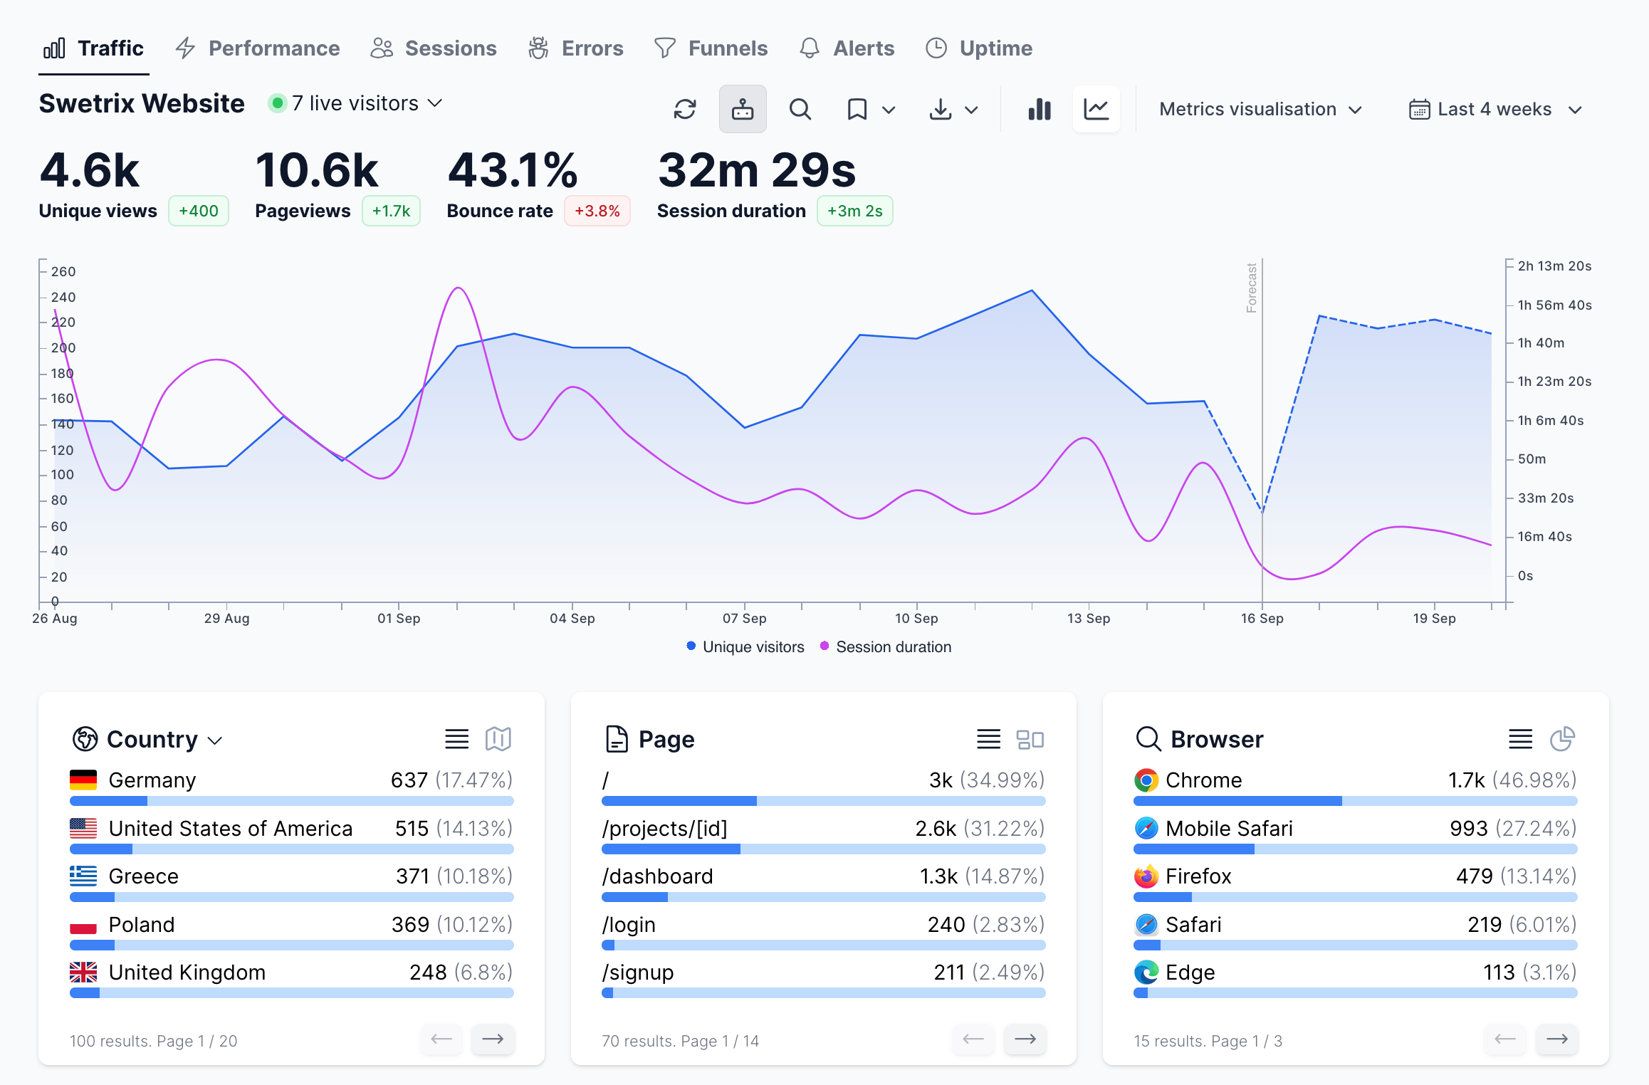Go to previous page in Country panel
Viewport: 1649px width, 1085px height.
[441, 1039]
